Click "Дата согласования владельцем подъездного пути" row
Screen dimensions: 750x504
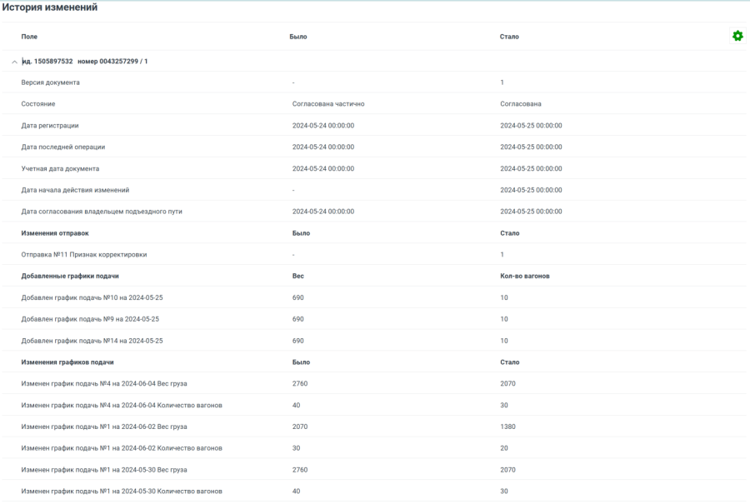tap(102, 212)
